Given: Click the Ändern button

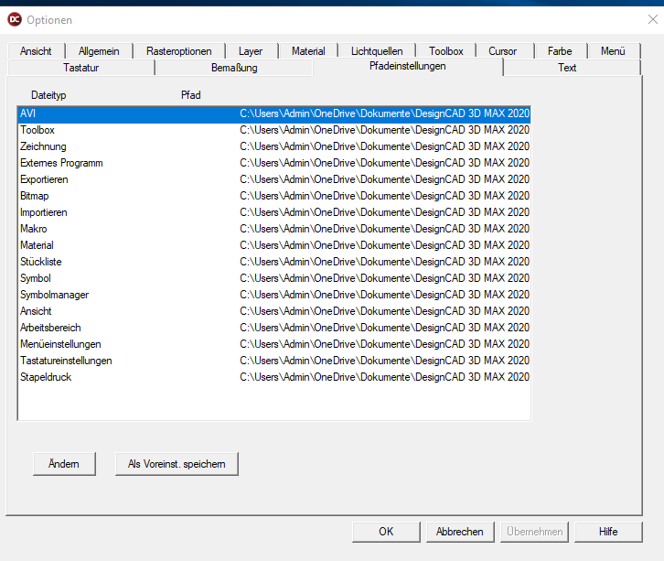Looking at the screenshot, I should (x=64, y=464).
